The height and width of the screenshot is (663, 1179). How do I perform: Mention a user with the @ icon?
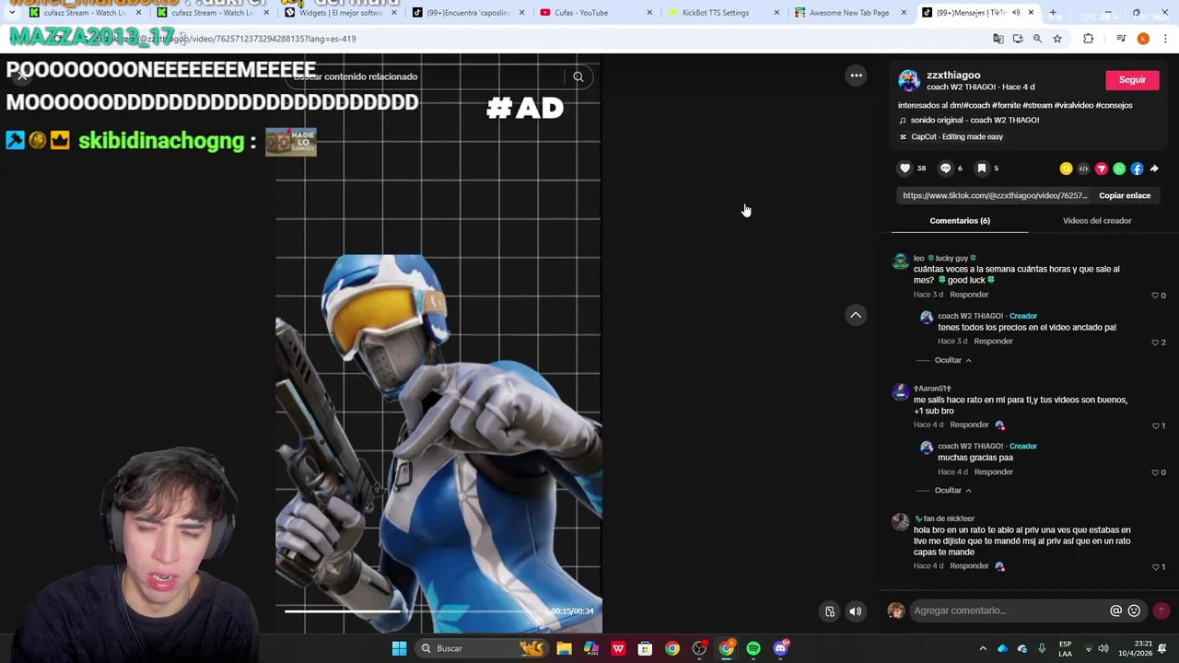coord(1115,611)
